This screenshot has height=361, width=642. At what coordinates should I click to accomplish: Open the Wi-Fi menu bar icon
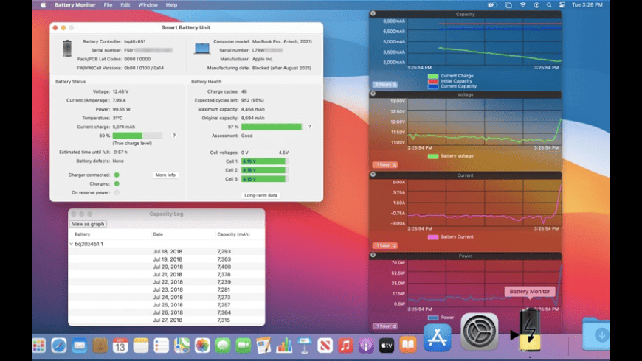523,5
